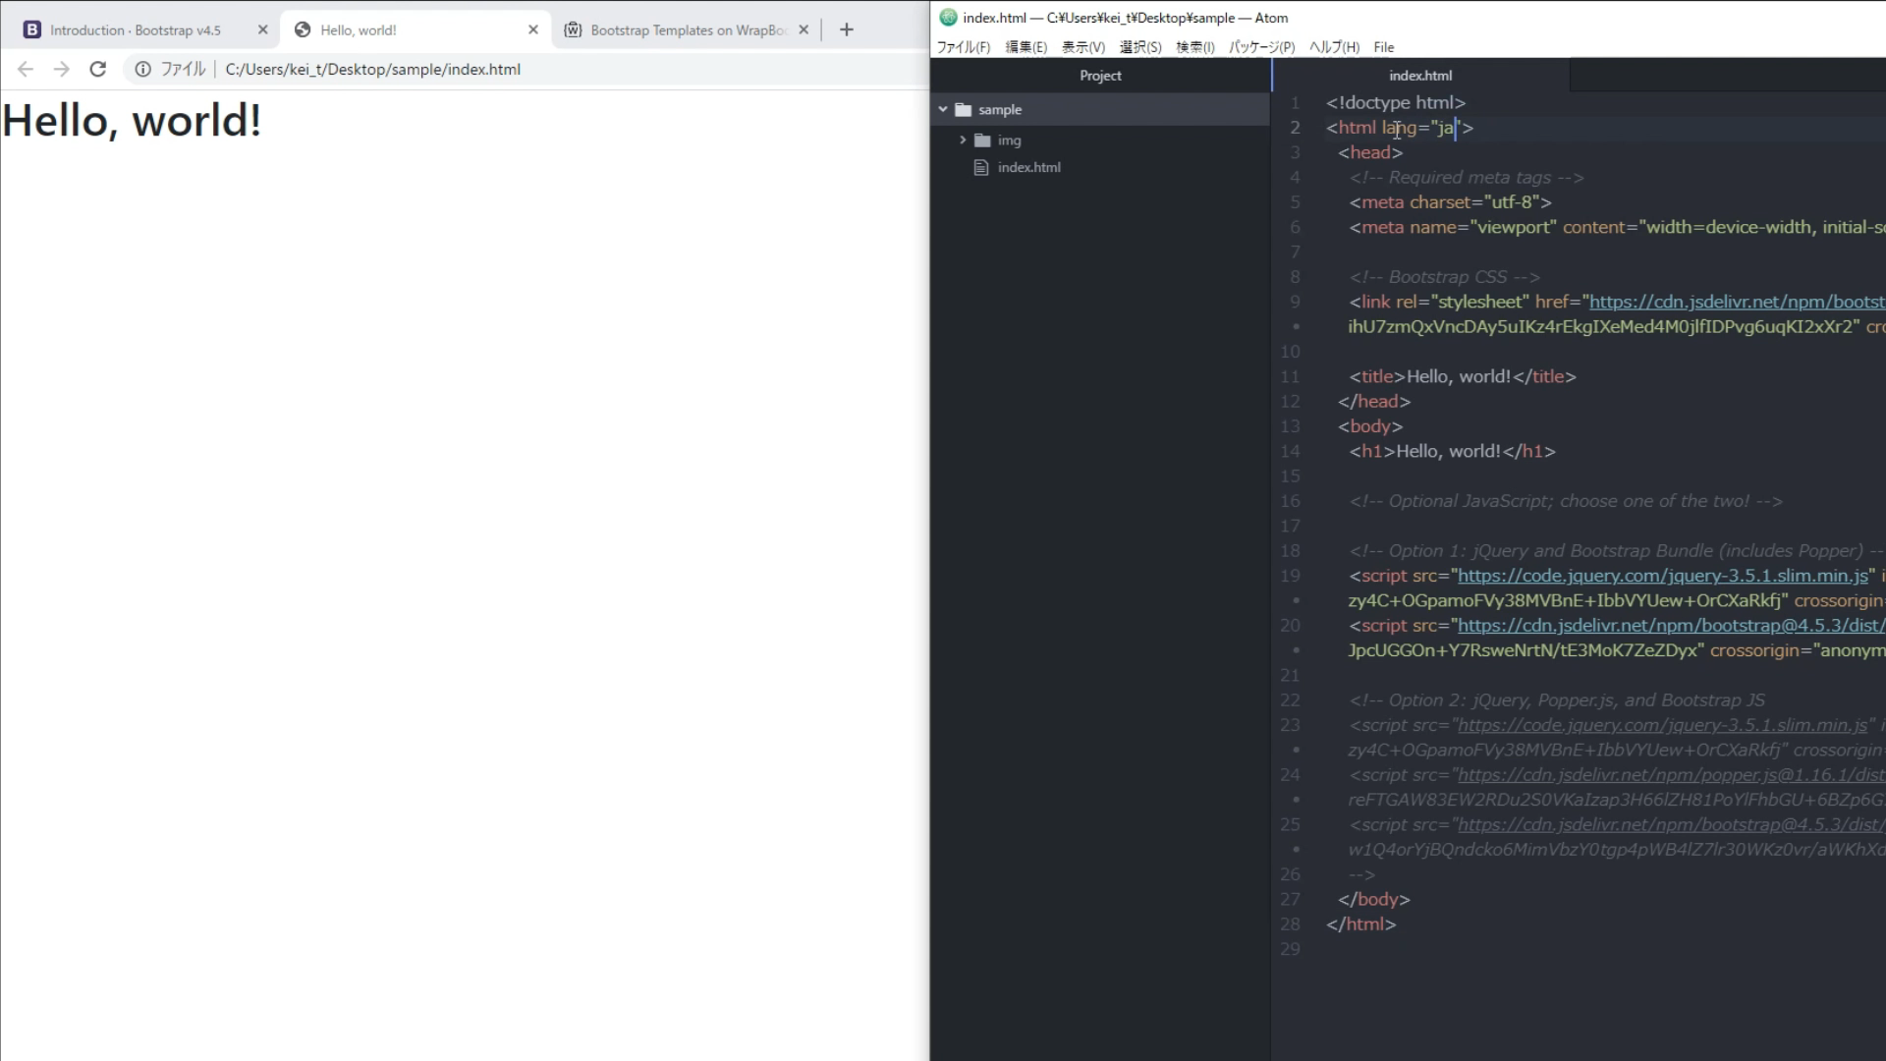Select the Project panel tab in Atom
The width and height of the screenshot is (1886, 1061).
pos(1100,76)
